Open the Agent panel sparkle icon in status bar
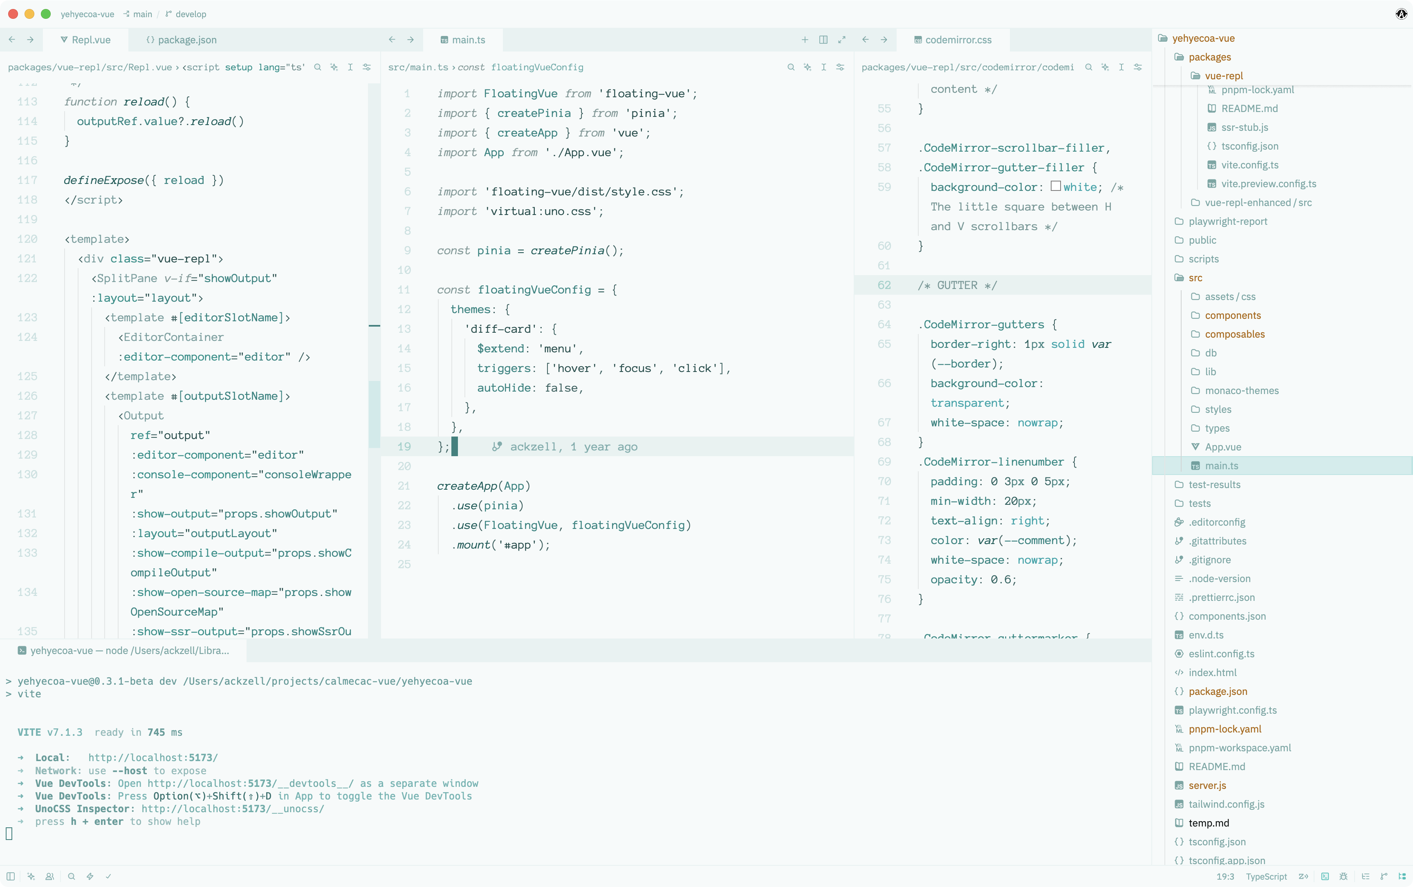Viewport: 1413px width, 887px height. pos(31,876)
